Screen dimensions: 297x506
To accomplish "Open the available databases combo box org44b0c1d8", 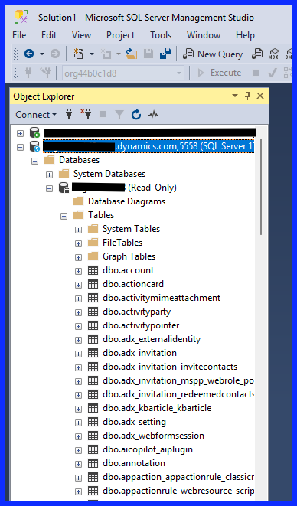I will pos(123,73).
